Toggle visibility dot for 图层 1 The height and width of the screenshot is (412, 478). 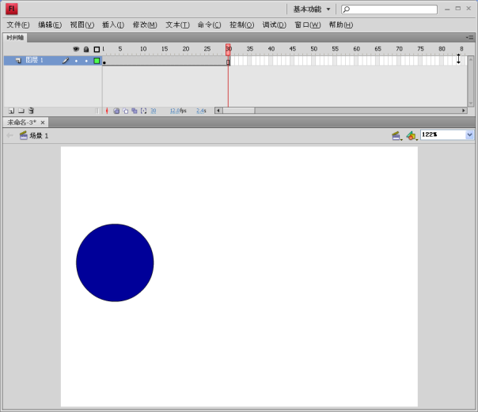click(x=76, y=60)
